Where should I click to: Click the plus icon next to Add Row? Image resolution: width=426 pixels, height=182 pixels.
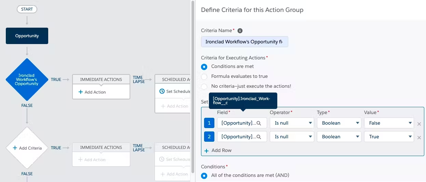[207, 151]
